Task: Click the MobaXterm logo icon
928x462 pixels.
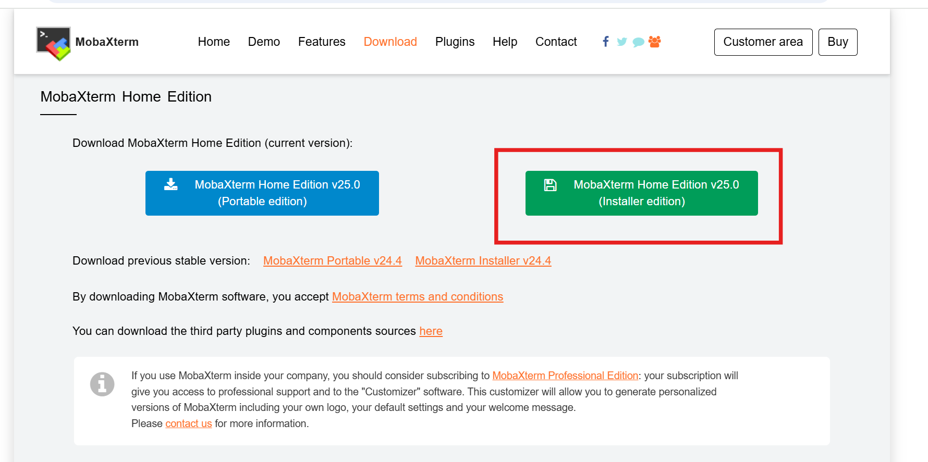Action: (x=53, y=43)
